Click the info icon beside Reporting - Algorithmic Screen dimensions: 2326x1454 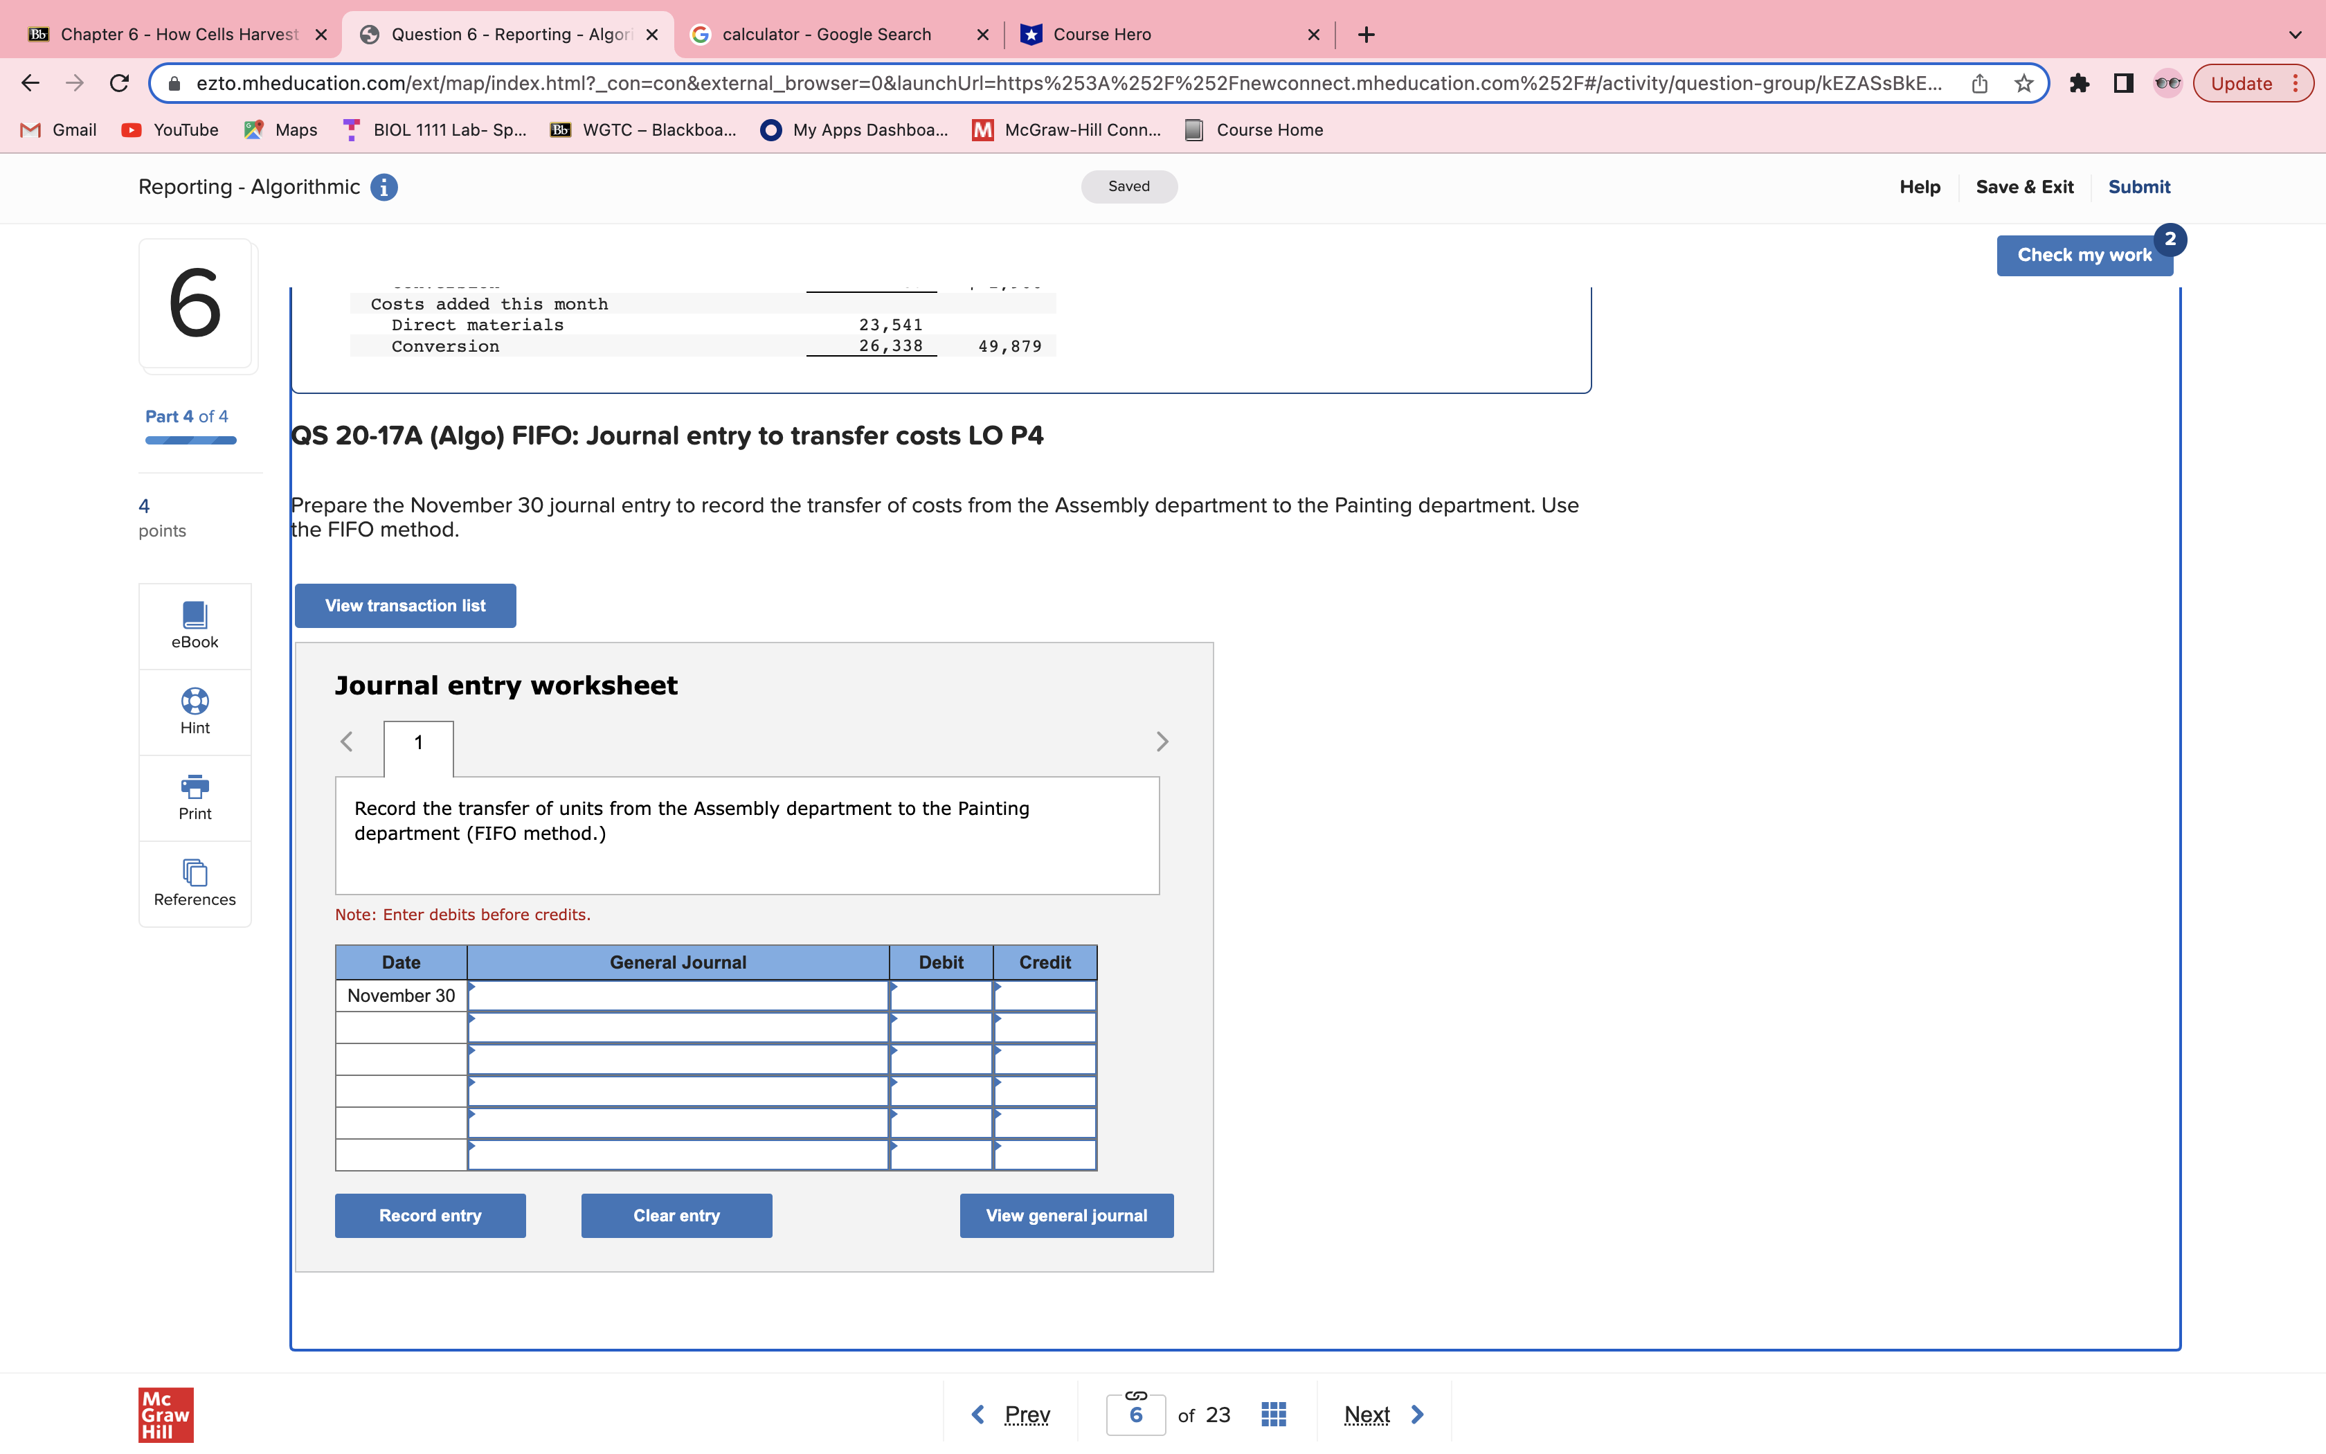click(x=384, y=188)
